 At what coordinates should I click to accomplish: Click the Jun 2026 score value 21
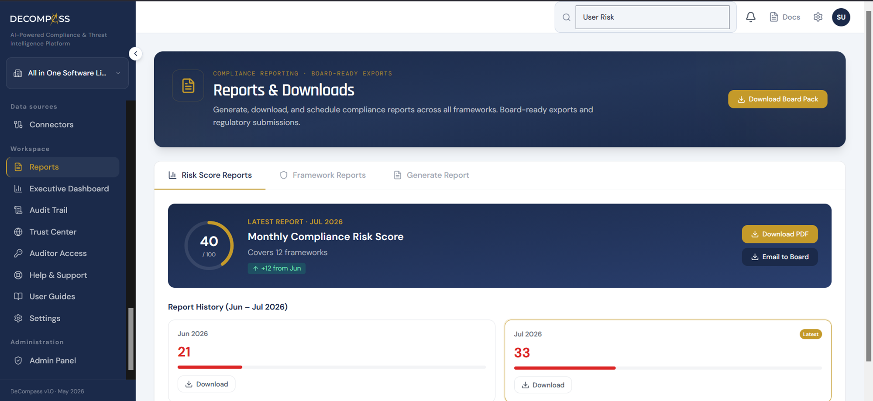pyautogui.click(x=184, y=352)
